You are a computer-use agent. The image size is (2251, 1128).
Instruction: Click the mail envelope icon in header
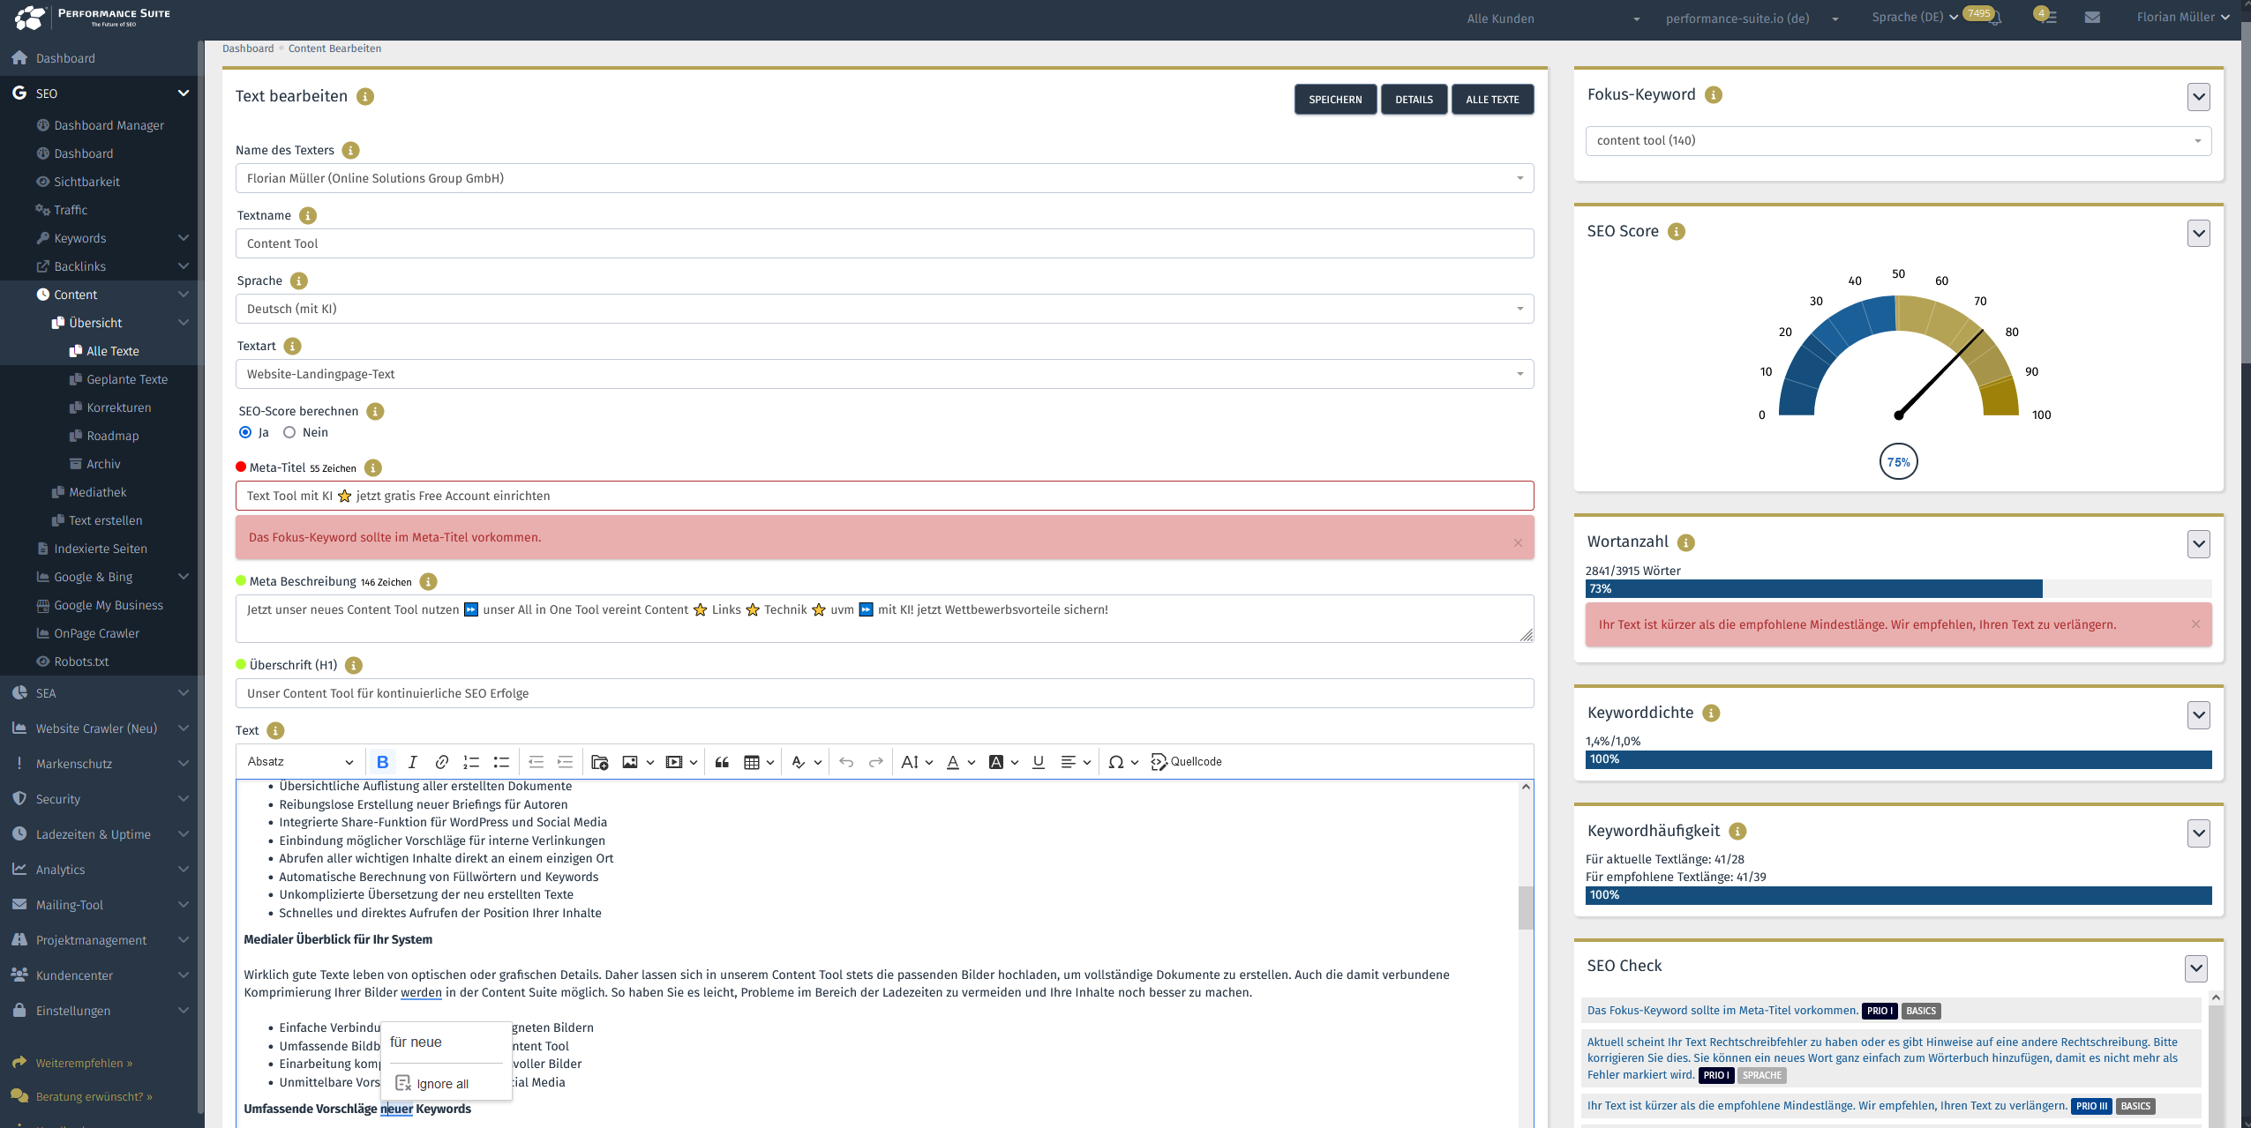pos(2092,18)
